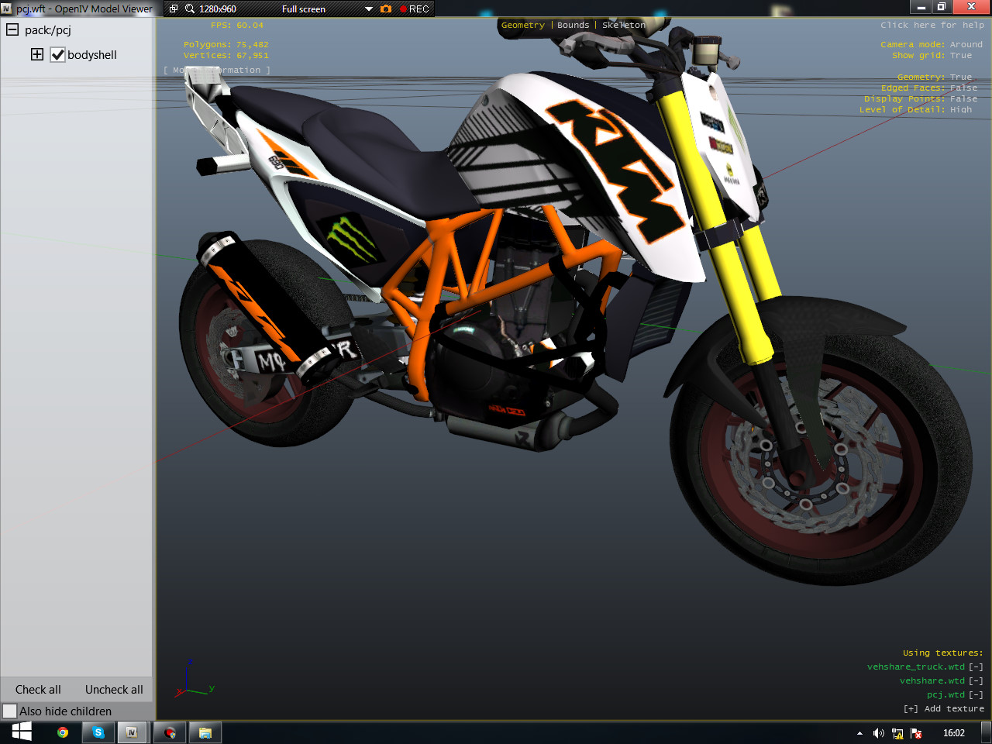Click the recorder region-select icon
The height and width of the screenshot is (744, 992).
[x=174, y=9]
